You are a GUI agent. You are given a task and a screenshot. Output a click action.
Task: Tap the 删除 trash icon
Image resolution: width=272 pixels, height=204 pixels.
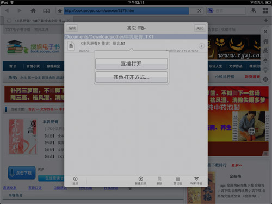pos(159,181)
